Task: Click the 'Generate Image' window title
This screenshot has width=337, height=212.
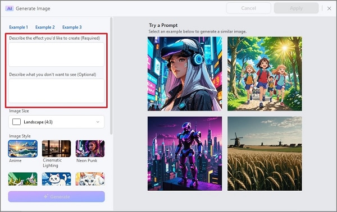Action: point(33,8)
